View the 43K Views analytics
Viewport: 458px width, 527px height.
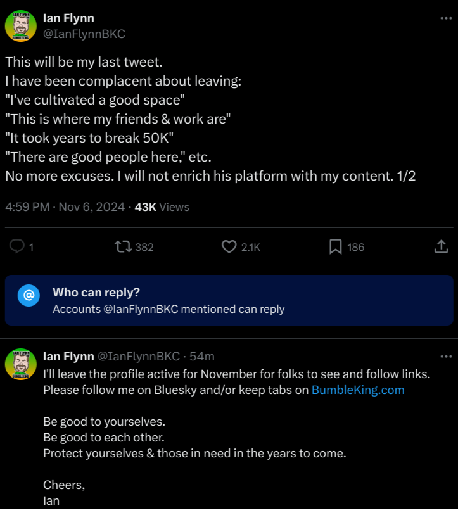coord(162,206)
